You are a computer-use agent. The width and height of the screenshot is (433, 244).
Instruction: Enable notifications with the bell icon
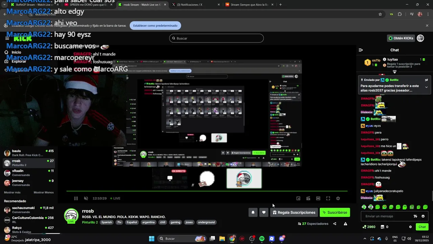(x=253, y=212)
